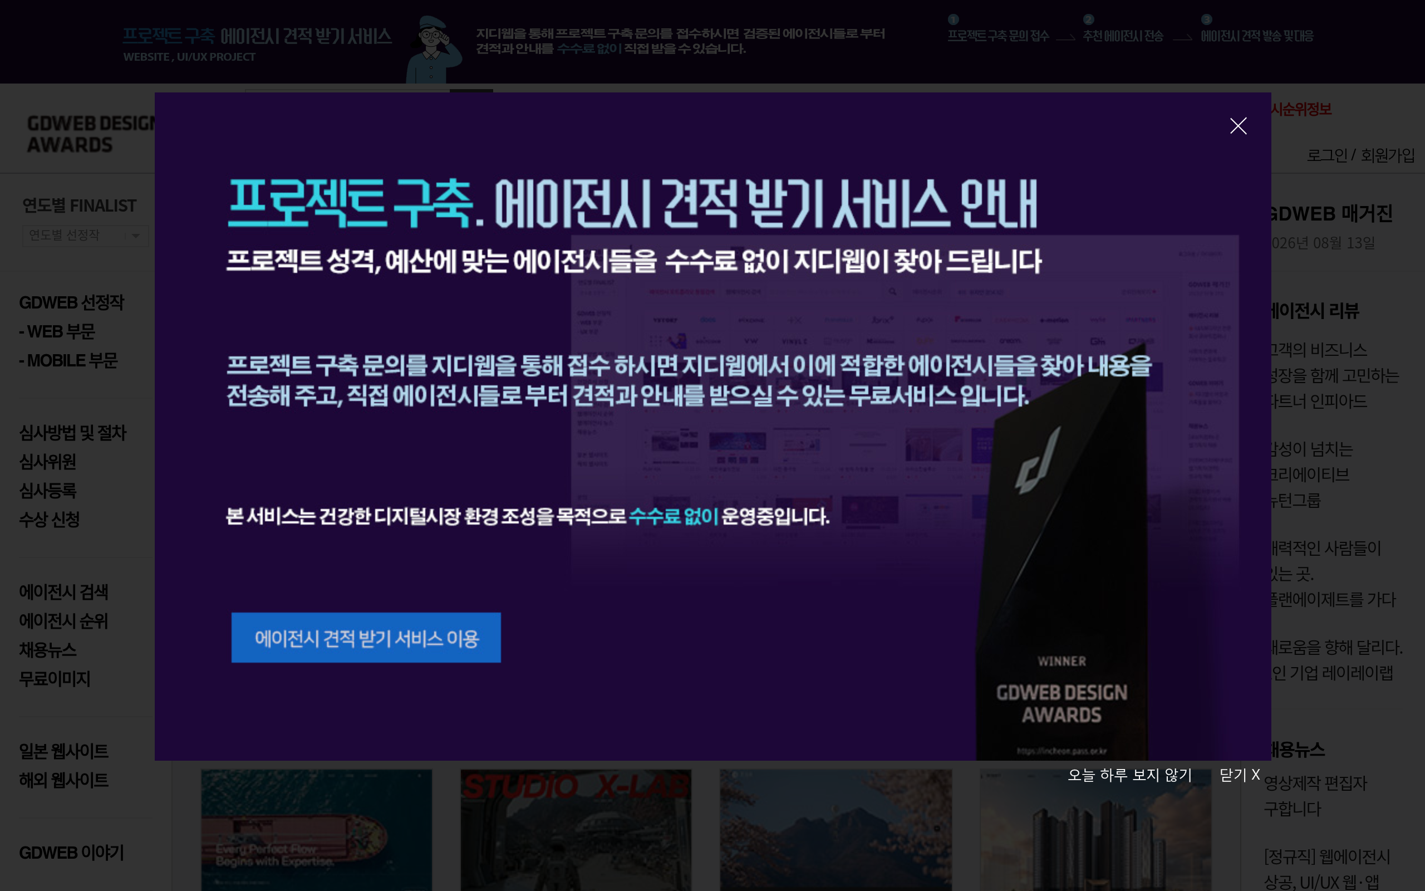This screenshot has height=891, width=1425.
Task: Open 수상 신청 page
Action: pos(50,519)
